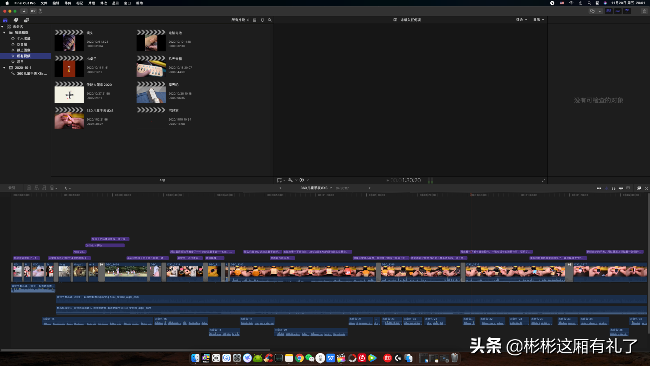Toggle the Inspector panel visibility
This screenshot has height=366, width=650.
pyautogui.click(x=627, y=11)
